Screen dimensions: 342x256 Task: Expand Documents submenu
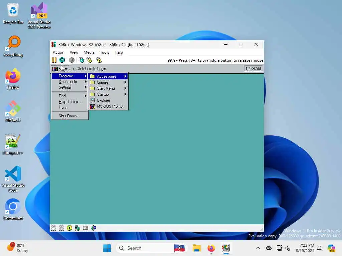coord(69,82)
